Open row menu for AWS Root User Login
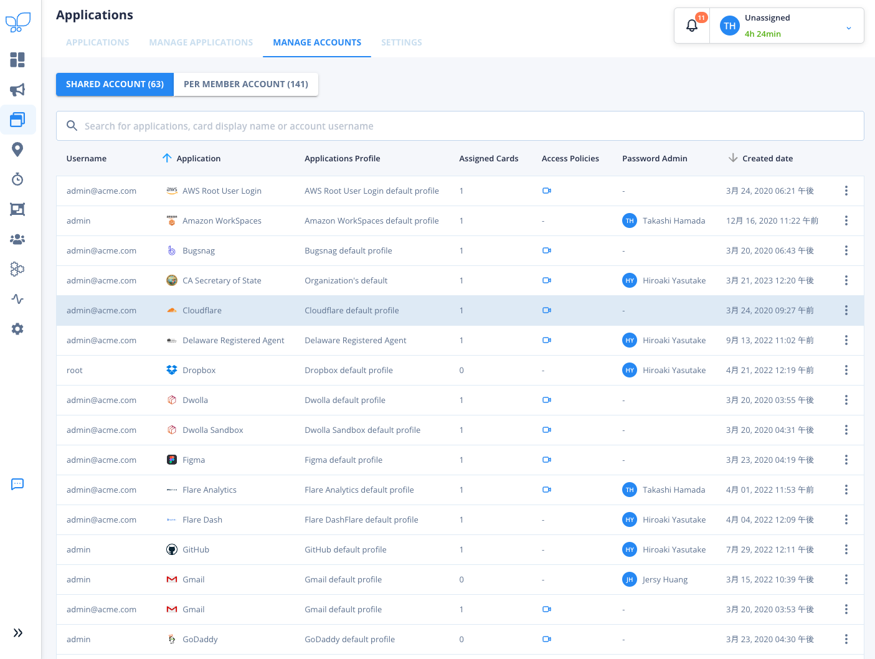This screenshot has height=659, width=875. [x=846, y=191]
